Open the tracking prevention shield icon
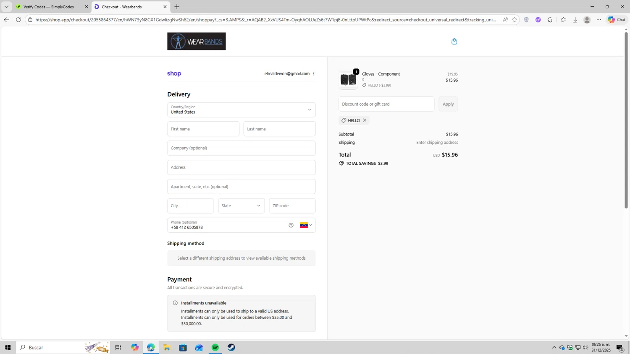 pyautogui.click(x=526, y=20)
